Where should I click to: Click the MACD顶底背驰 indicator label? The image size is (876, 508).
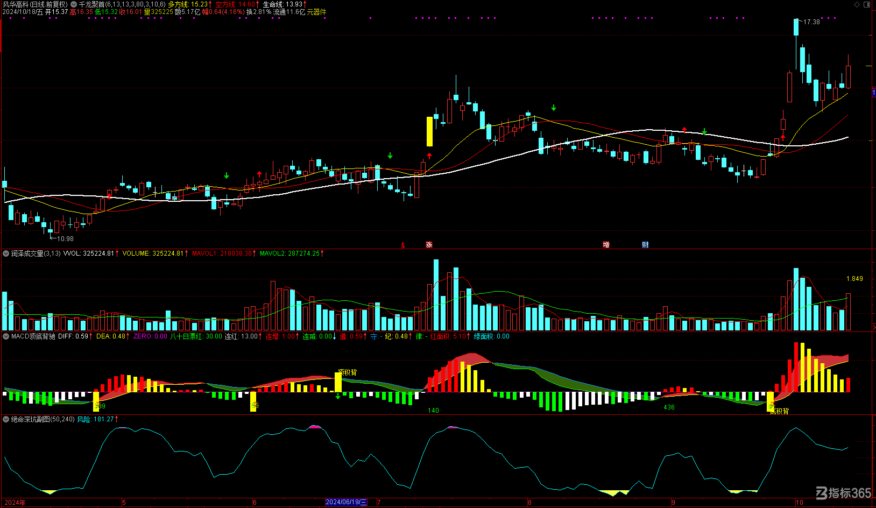[33, 336]
